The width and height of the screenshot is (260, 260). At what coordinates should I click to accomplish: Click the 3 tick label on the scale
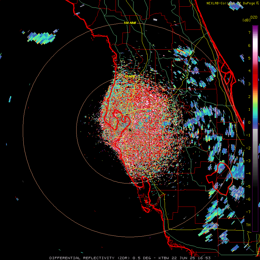[x=249, y=84]
